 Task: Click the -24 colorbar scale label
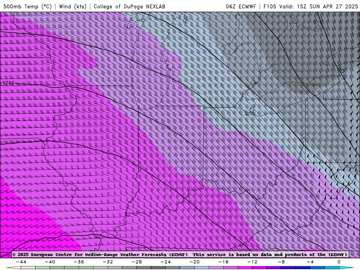coord(166,262)
